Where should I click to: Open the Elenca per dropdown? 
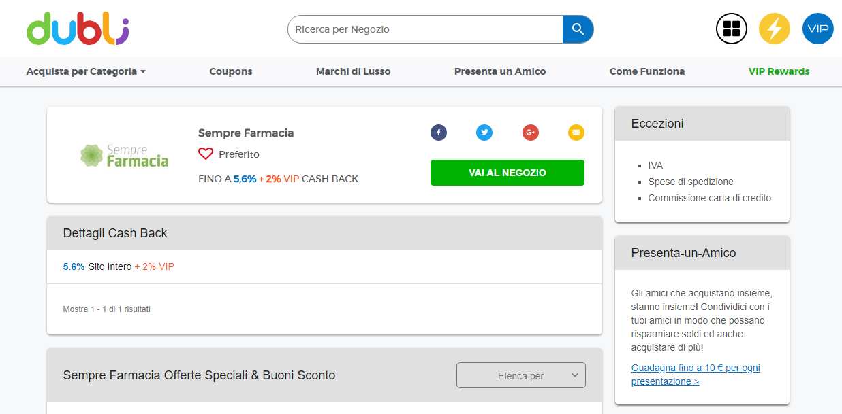click(521, 375)
